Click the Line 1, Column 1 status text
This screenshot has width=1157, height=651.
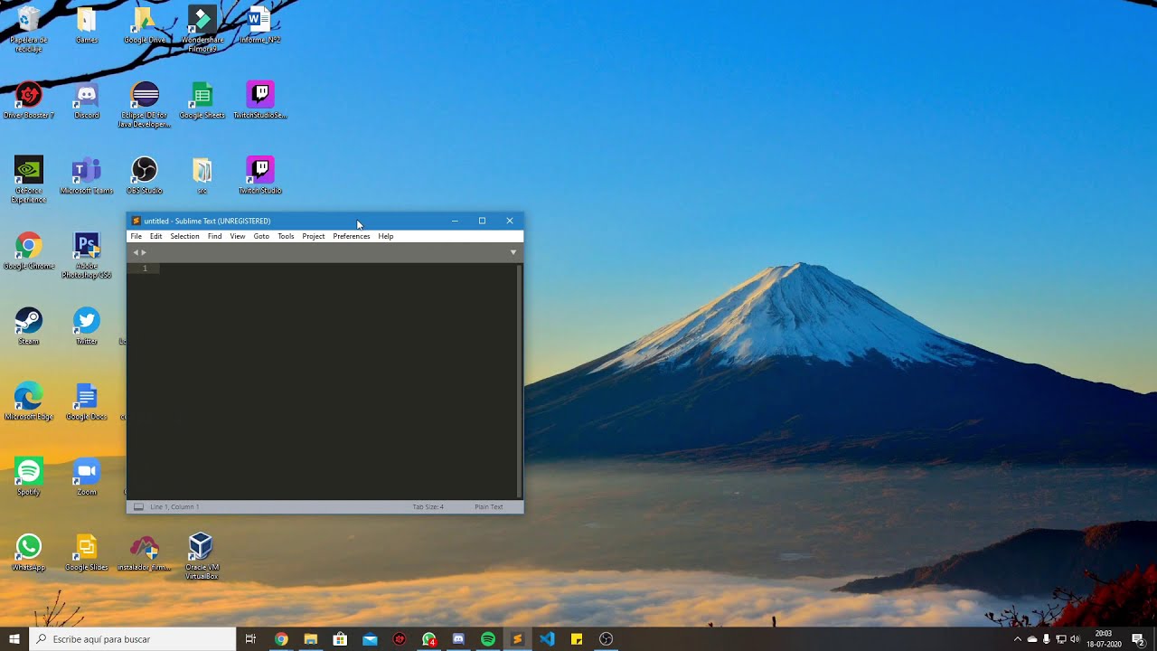[174, 507]
